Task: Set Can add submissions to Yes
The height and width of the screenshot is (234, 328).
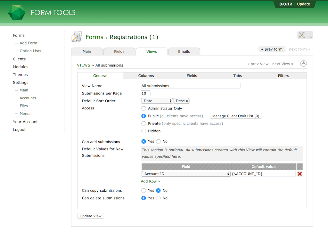Action: click(143, 141)
